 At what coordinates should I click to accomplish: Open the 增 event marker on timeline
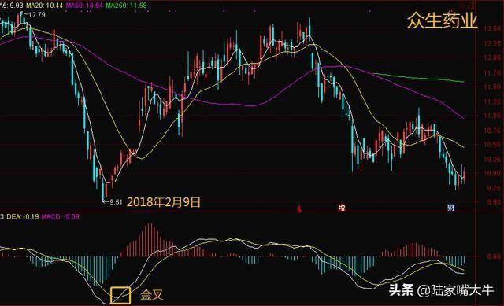[342, 208]
